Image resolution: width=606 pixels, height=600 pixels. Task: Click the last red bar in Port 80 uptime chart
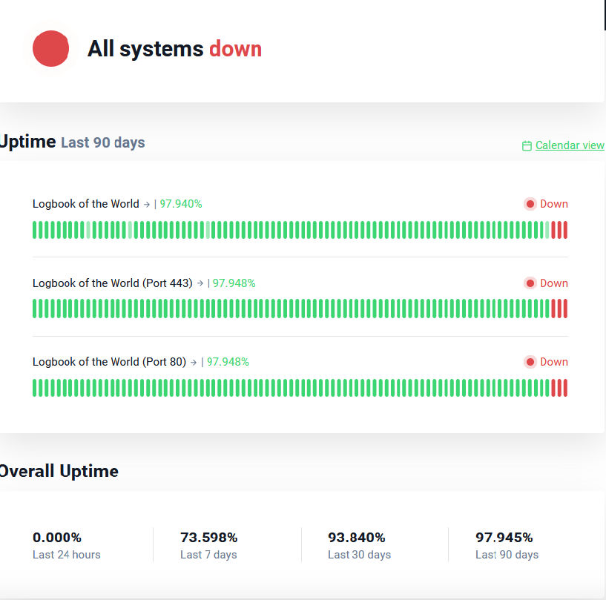[x=565, y=388]
